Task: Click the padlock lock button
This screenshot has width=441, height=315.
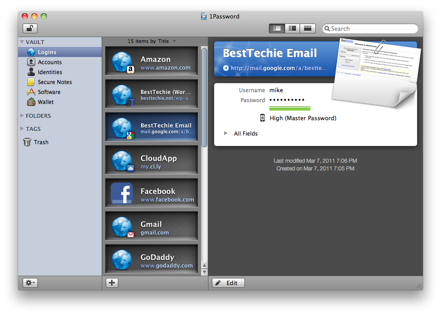Action: (x=30, y=28)
